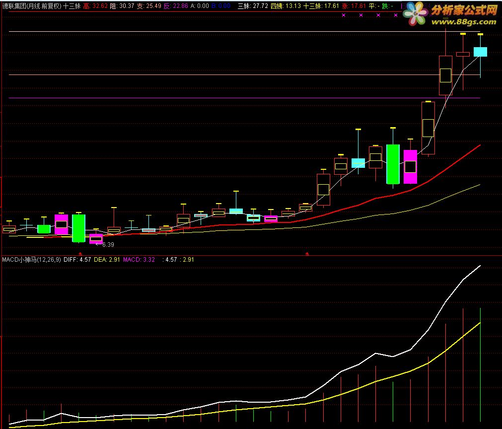The width and height of the screenshot is (502, 429).
Task: Select the last cyan candle on the right
Action: click(480, 52)
